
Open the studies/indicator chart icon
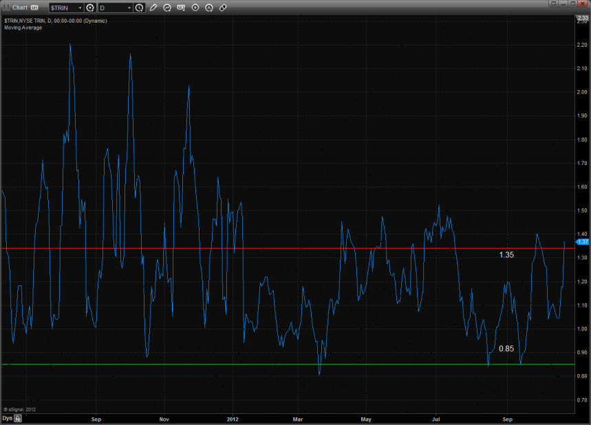click(167, 8)
